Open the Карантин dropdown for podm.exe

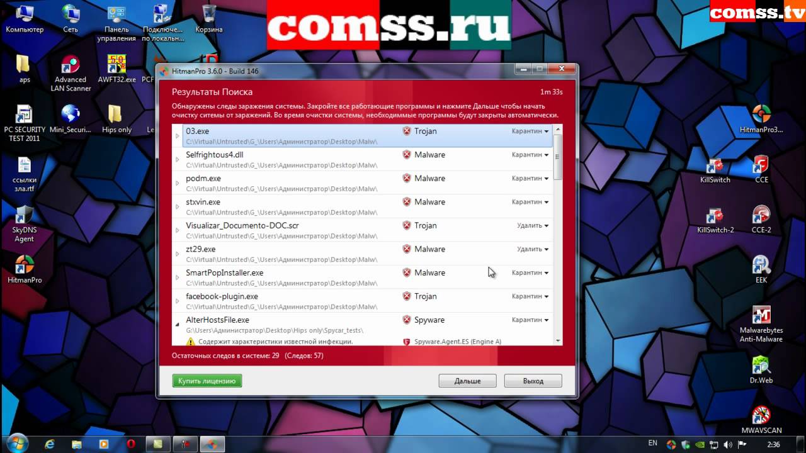530,178
